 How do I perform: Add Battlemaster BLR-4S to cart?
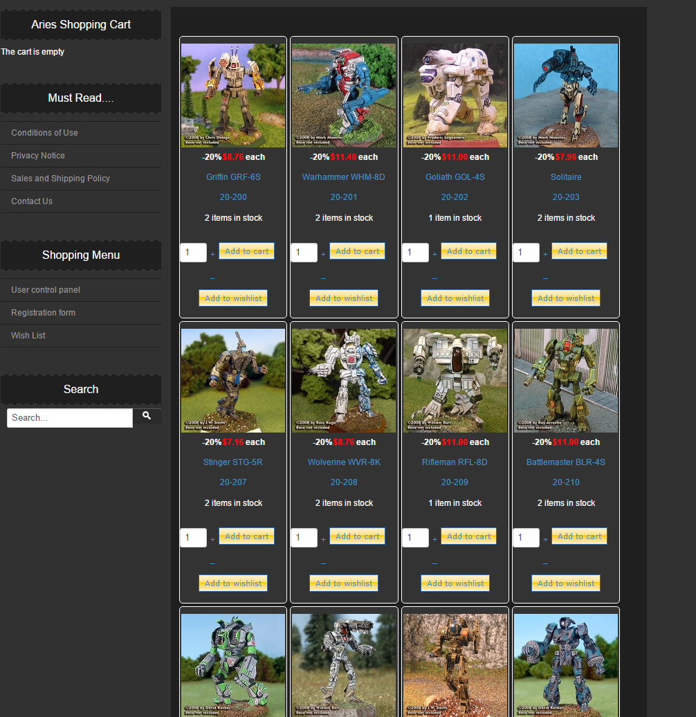(579, 536)
